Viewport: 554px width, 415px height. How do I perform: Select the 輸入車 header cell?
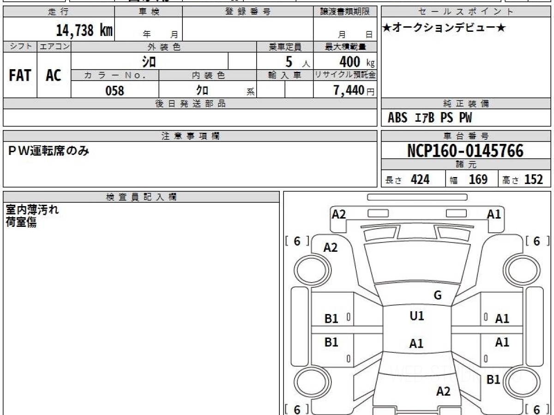[x=285, y=75]
